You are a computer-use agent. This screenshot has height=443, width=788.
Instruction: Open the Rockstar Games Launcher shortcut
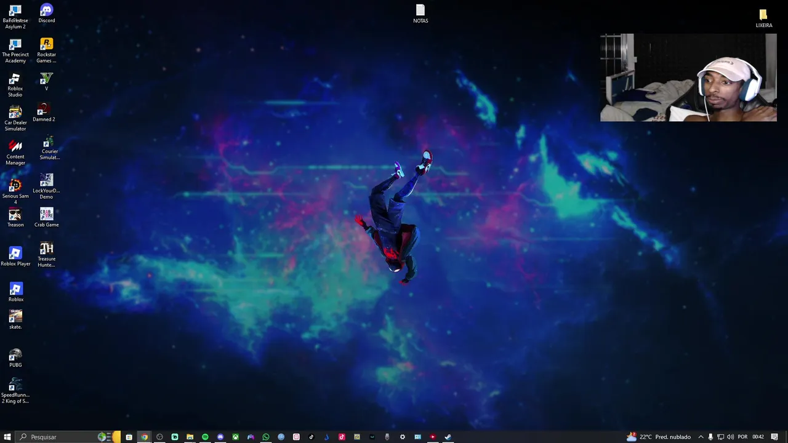(x=46, y=50)
